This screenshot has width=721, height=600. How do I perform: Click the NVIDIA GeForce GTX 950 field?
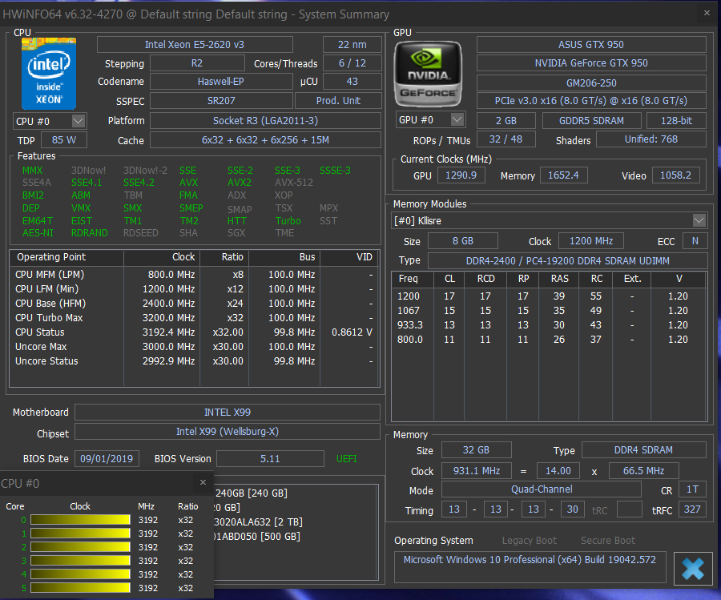pos(591,63)
